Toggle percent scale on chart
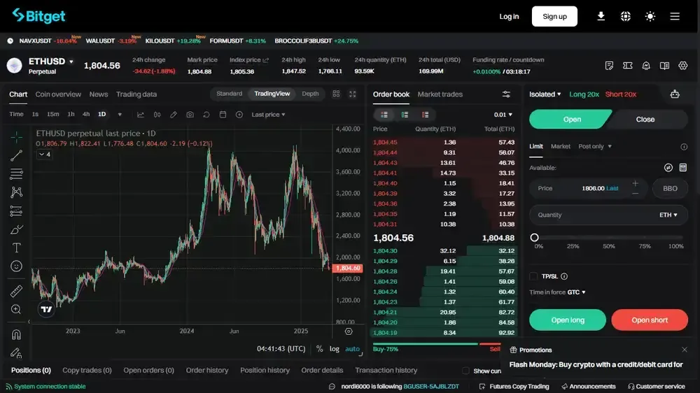The image size is (700, 393). (x=320, y=349)
